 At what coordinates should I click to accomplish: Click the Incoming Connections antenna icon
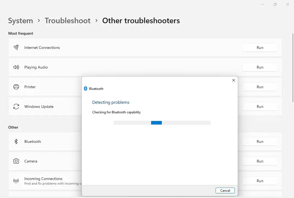16,181
